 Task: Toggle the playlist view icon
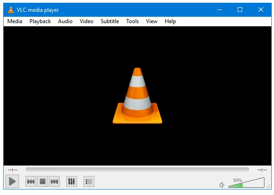pyautogui.click(x=89, y=181)
